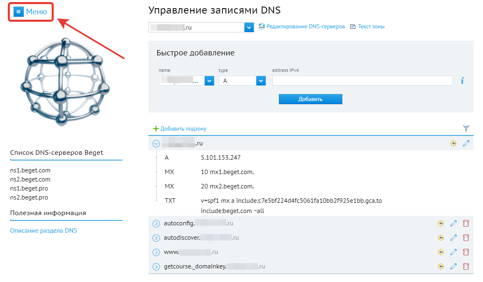Click ns2.beget.com in DNS servers list
483x282 pixels.
(x=30, y=179)
